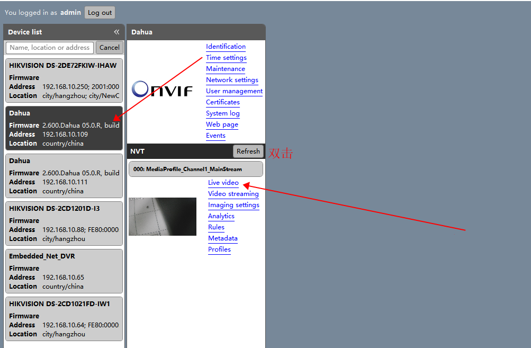531x348 pixels.
Task: Open the Maintenance link
Action: [225, 69]
